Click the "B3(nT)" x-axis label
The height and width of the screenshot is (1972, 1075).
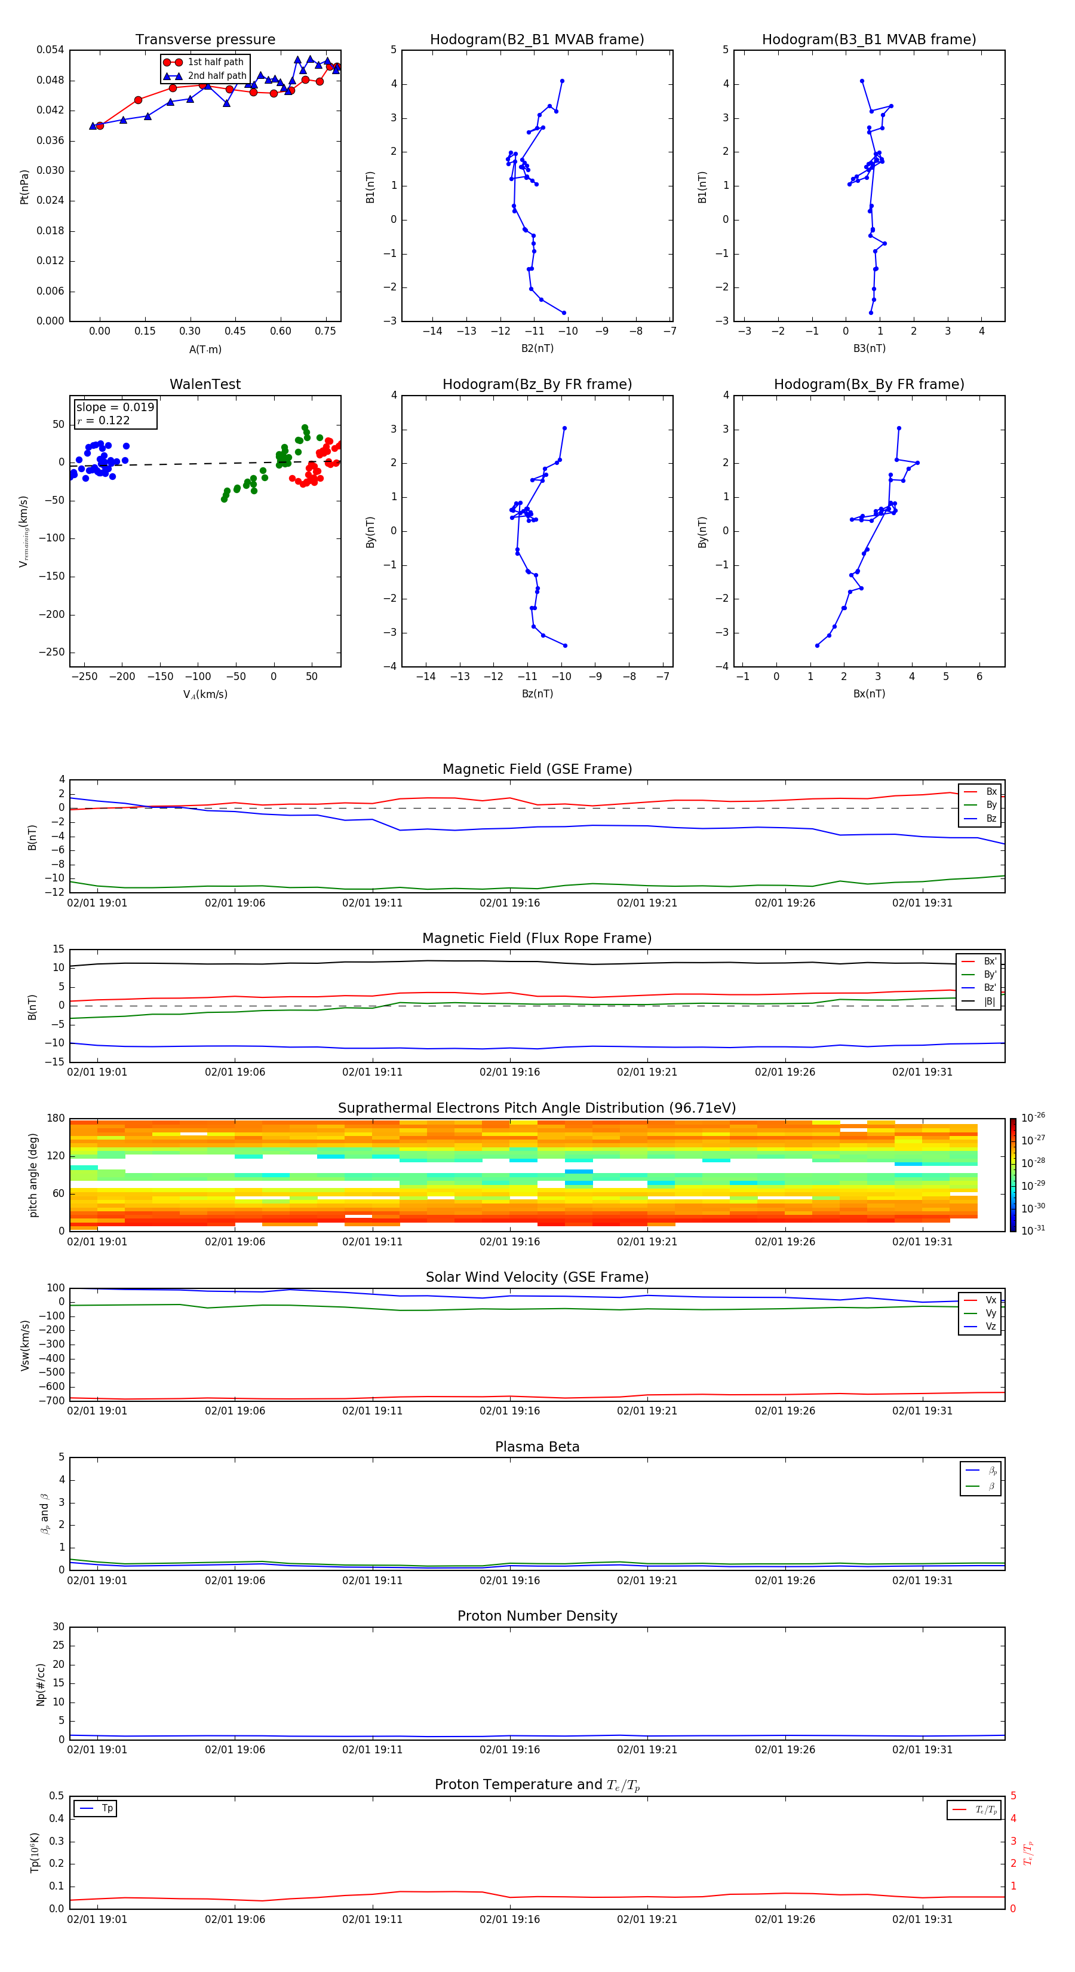click(869, 348)
